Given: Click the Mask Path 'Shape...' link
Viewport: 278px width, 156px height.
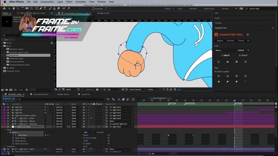Looking at the screenshot, I should coord(86,135).
